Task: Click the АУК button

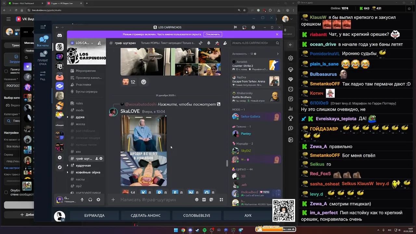Action: pyautogui.click(x=248, y=215)
